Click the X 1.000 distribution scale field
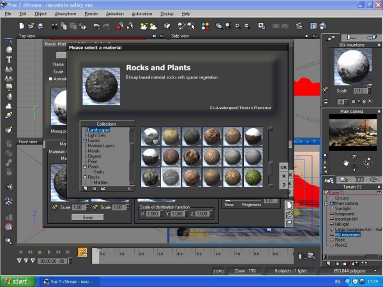This screenshot has height=287, width=383. click(x=153, y=214)
